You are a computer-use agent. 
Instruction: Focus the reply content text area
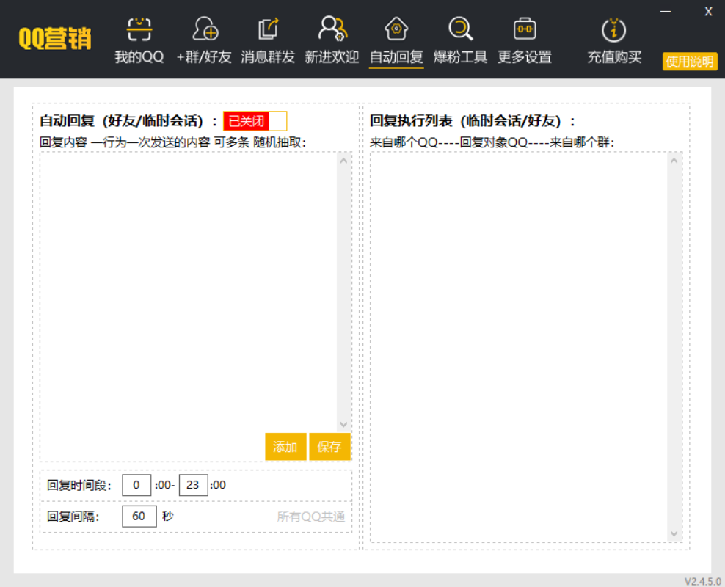pyautogui.click(x=189, y=291)
